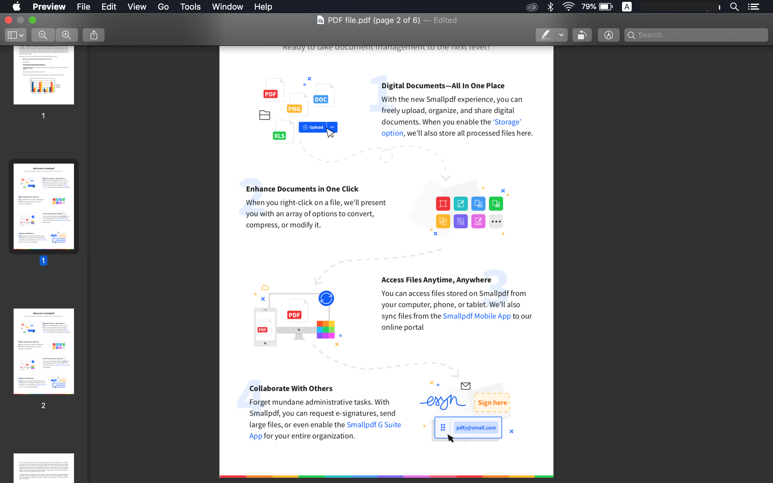The height and width of the screenshot is (483, 773).
Task: Click the Creative Cloud menu bar icon
Action: pos(532,7)
